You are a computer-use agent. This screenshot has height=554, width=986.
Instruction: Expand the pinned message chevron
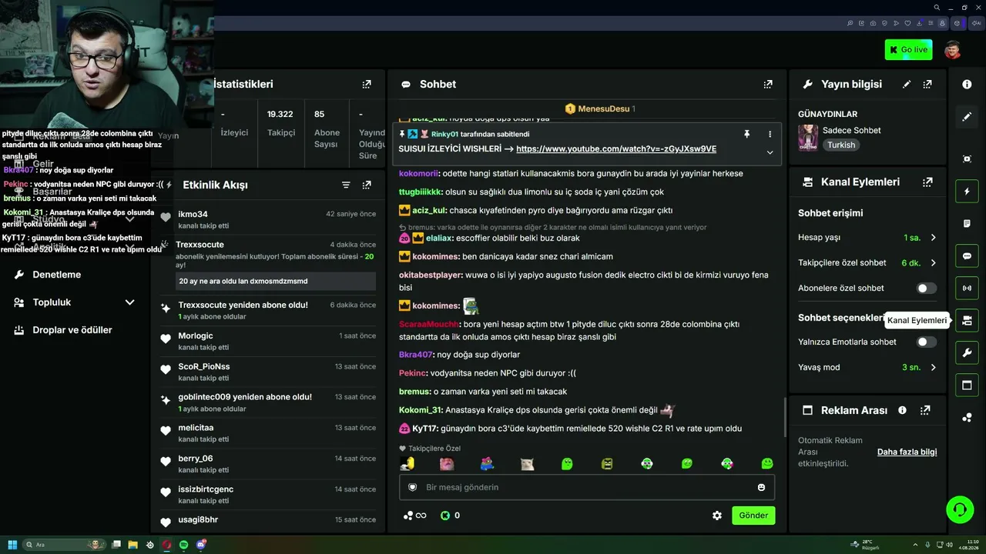[x=770, y=152]
